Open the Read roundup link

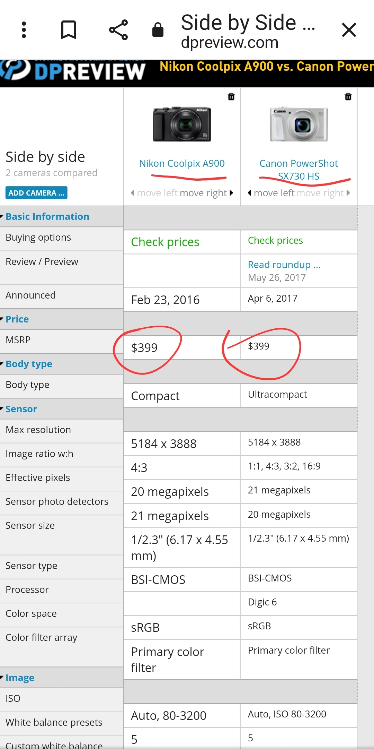tap(284, 265)
